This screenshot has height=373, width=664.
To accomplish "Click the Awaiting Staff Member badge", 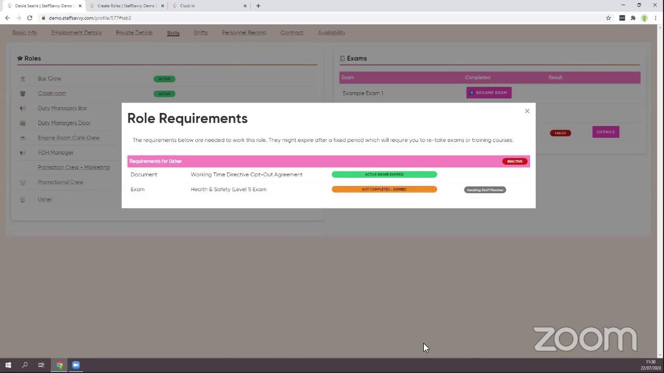I will (x=485, y=190).
